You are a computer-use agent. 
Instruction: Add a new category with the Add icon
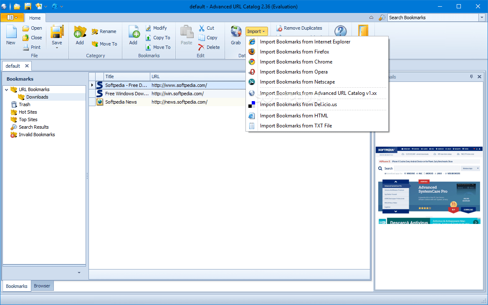[x=79, y=33]
